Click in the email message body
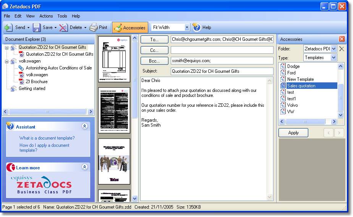The width and height of the screenshot is (353, 217). click(x=204, y=139)
